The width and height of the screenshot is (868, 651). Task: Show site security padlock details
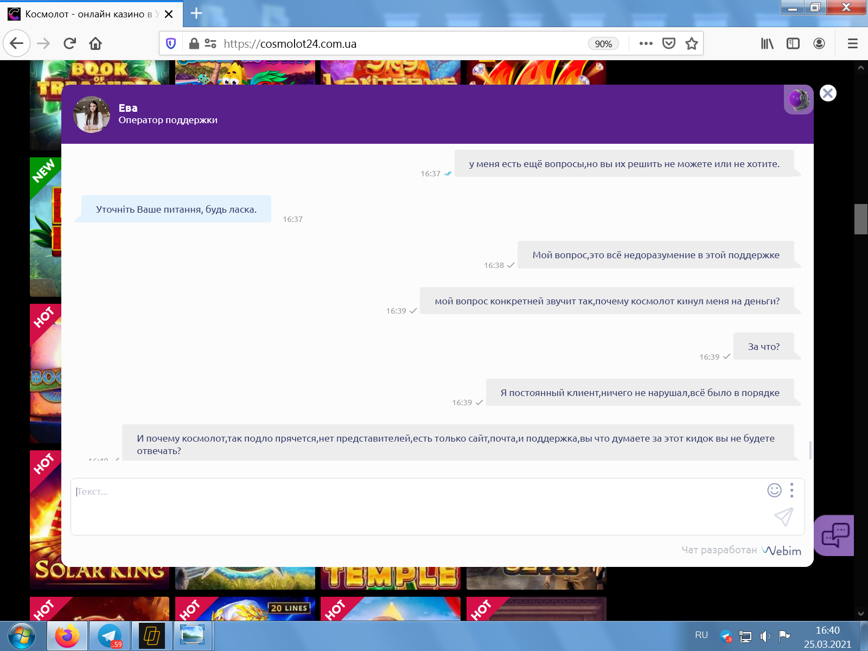[x=194, y=43]
